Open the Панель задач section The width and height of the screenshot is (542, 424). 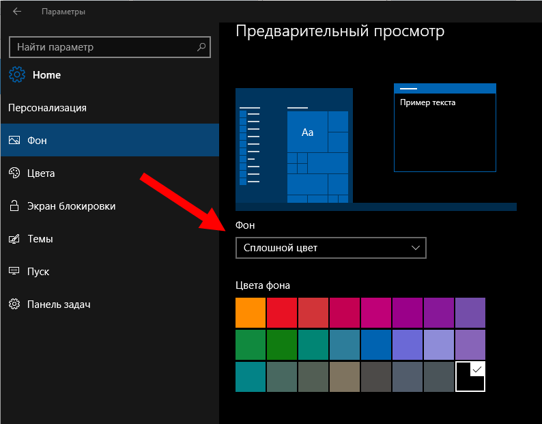tap(110, 305)
